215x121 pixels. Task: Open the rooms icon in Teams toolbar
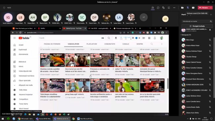click(x=169, y=8)
